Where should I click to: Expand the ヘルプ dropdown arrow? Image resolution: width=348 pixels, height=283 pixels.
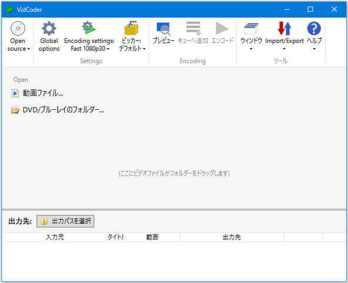(x=314, y=49)
